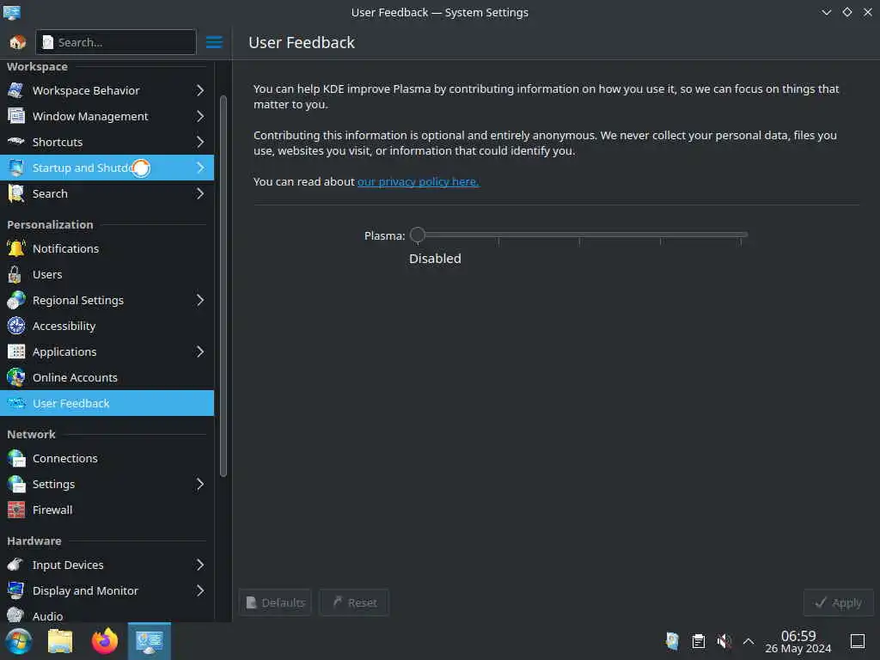Expand network Settings chevron
The image size is (880, 660).
click(199, 484)
